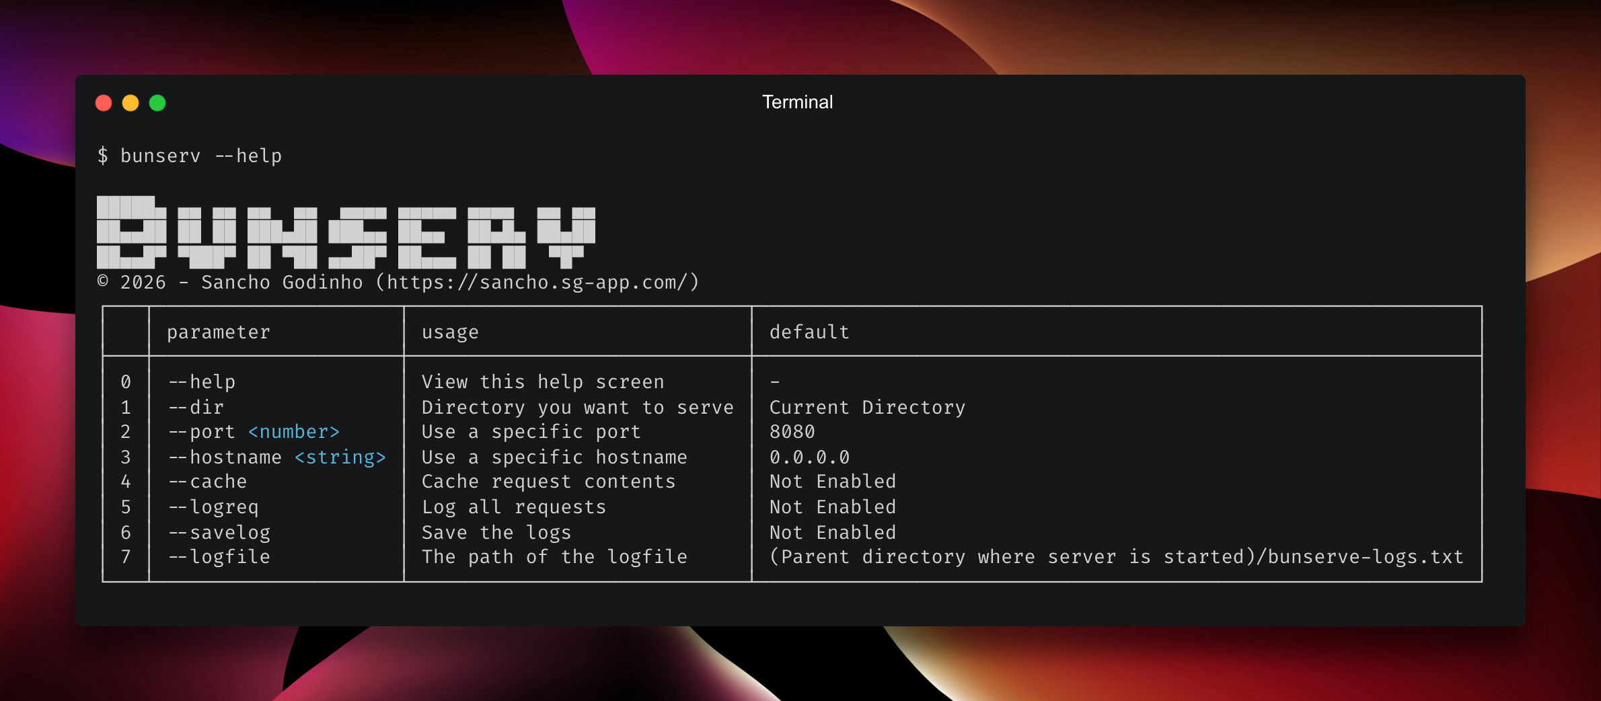Image resolution: width=1601 pixels, height=701 pixels.
Task: Maximize Terminal using the green button
Action: tap(157, 103)
